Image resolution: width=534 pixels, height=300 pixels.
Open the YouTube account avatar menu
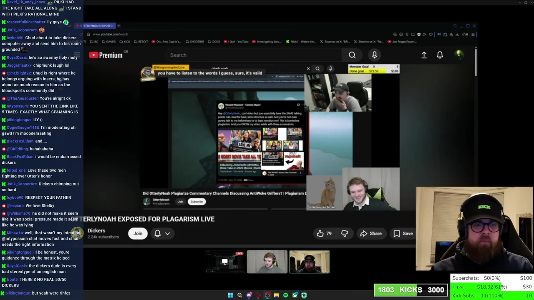[x=459, y=55]
